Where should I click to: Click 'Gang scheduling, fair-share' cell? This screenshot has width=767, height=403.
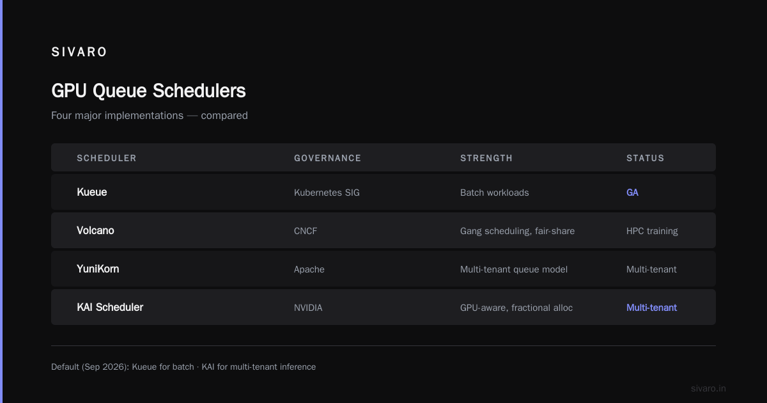click(x=517, y=231)
